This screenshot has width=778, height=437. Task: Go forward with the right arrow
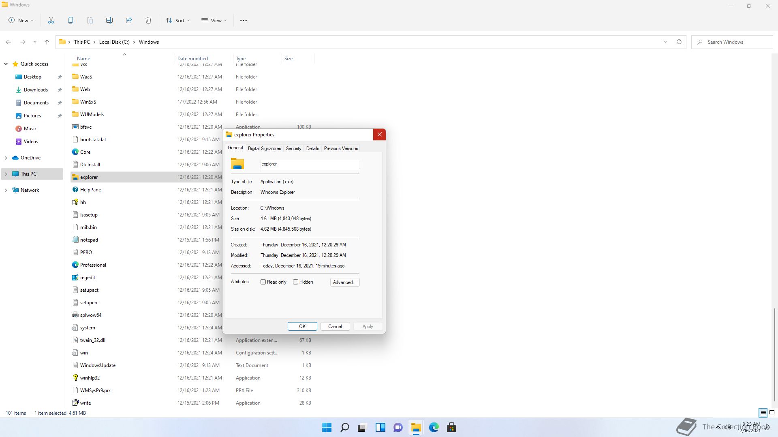pos(23,42)
